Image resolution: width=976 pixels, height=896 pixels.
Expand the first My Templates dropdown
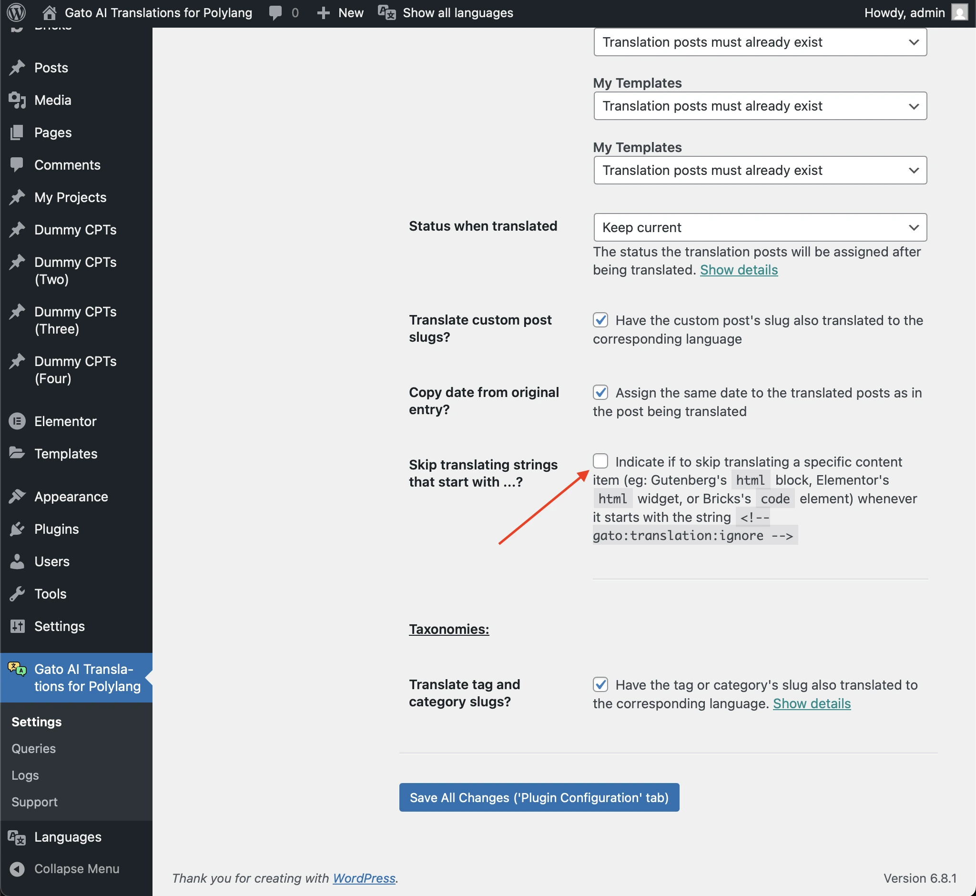pos(759,106)
